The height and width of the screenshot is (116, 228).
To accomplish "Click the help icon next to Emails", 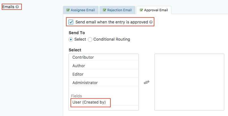I will coord(18,7).
